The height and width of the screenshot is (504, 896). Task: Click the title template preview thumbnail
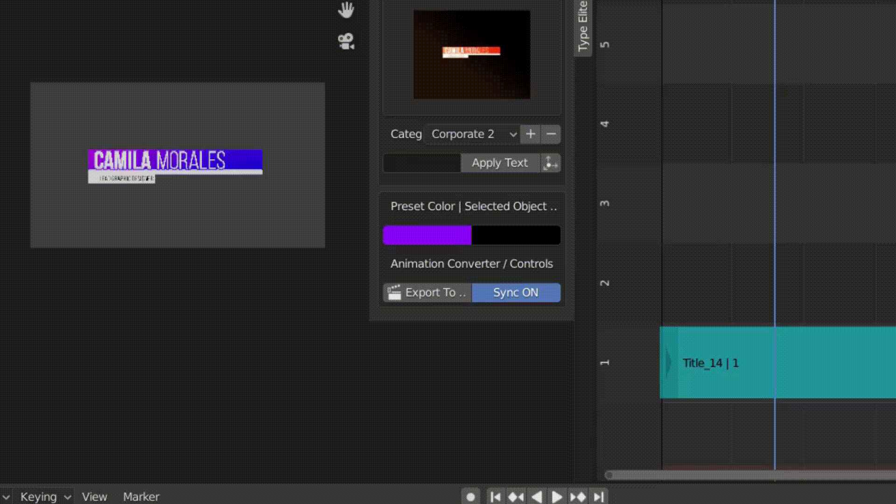click(471, 55)
